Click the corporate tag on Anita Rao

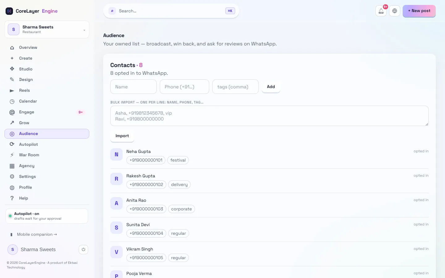point(181,209)
